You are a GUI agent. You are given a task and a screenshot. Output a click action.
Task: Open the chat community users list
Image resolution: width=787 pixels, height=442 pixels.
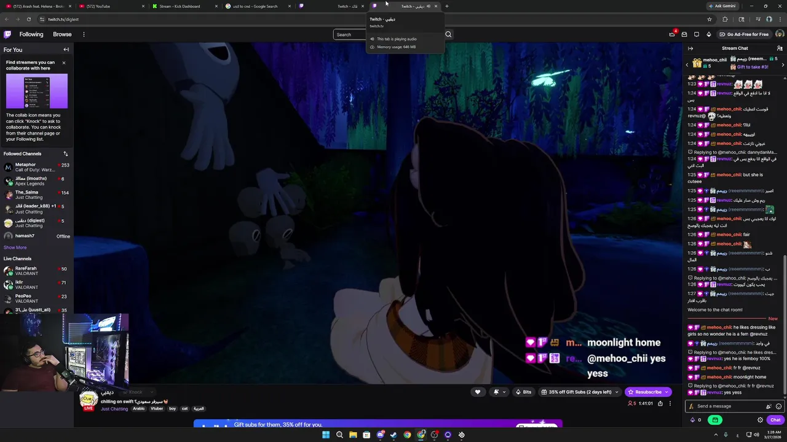tap(780, 48)
